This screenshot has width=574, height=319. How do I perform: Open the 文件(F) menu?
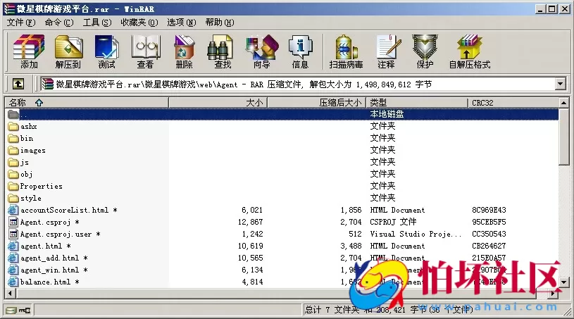21,23
